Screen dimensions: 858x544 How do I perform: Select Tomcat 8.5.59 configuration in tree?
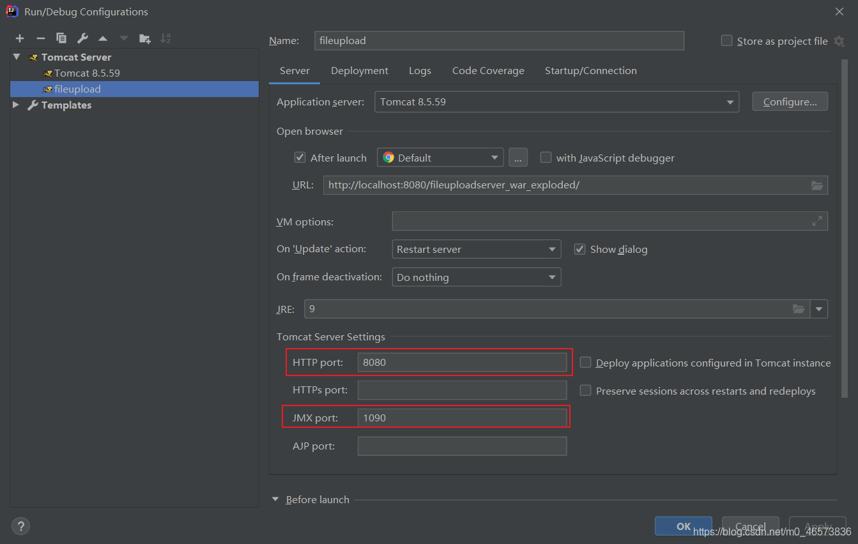[x=87, y=73]
